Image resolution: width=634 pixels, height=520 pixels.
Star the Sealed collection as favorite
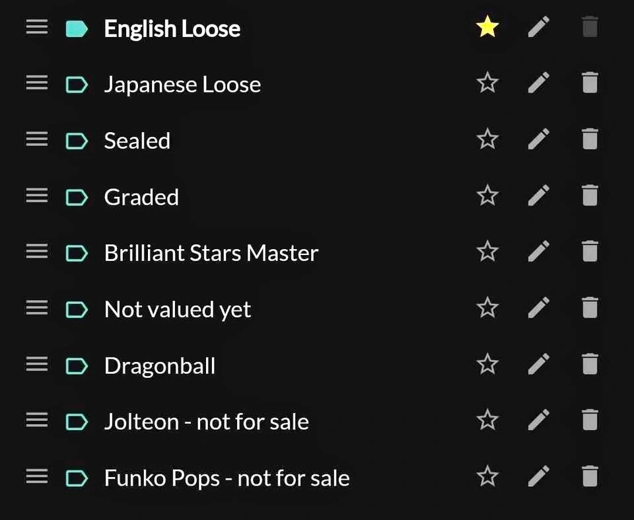tap(487, 139)
